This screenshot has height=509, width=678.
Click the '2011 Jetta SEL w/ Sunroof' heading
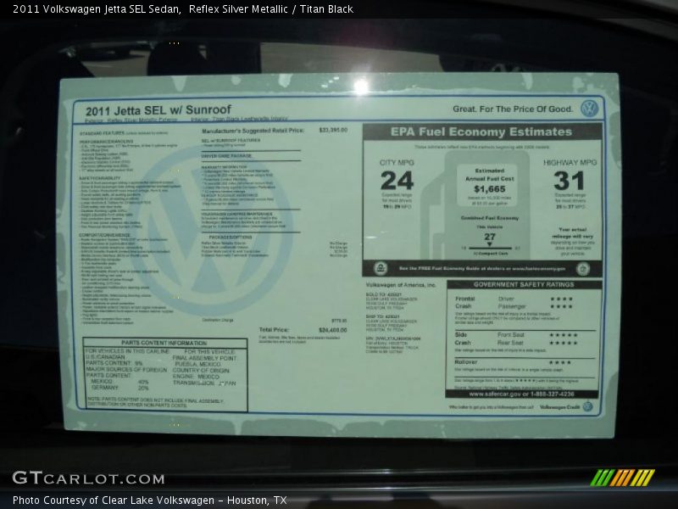pyautogui.click(x=158, y=110)
